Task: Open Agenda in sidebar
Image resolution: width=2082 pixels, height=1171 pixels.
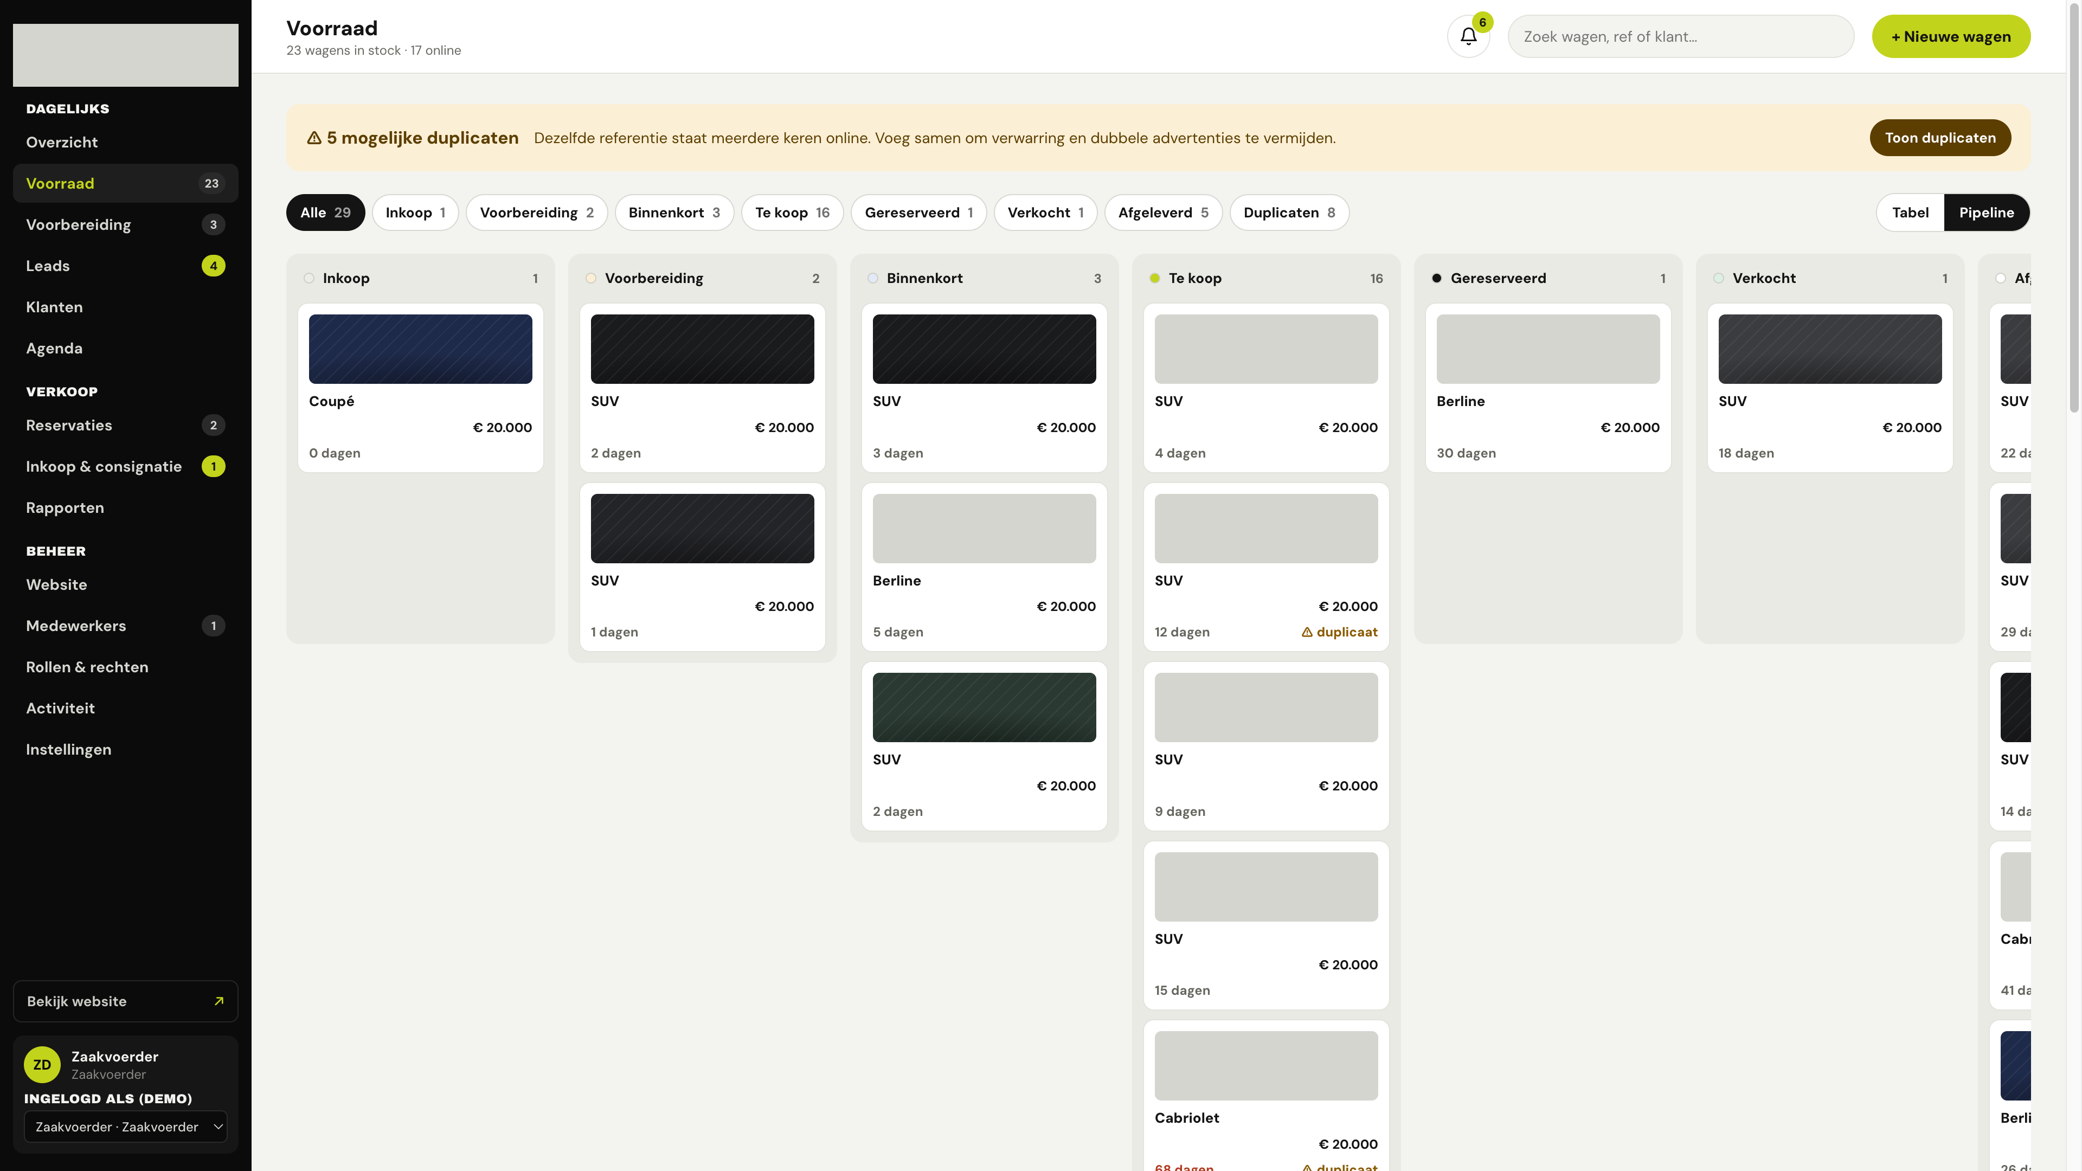Action: coord(125,348)
